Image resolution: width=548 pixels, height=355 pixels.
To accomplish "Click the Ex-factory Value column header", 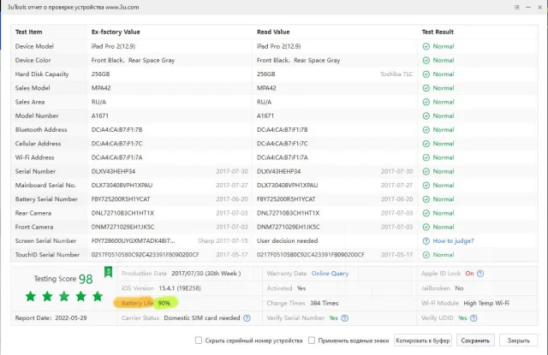I will click(x=116, y=32).
